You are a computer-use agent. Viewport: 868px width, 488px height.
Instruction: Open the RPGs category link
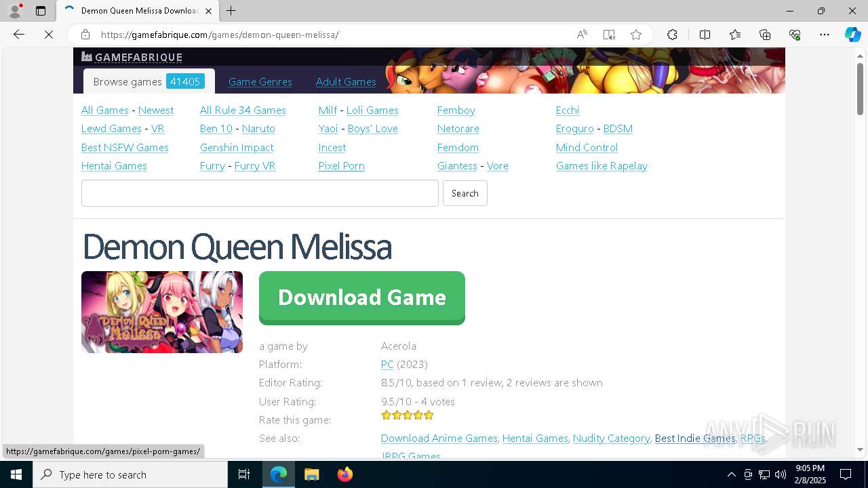[x=753, y=438]
